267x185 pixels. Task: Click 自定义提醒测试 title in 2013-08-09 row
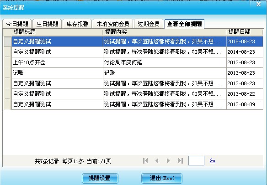point(57,104)
